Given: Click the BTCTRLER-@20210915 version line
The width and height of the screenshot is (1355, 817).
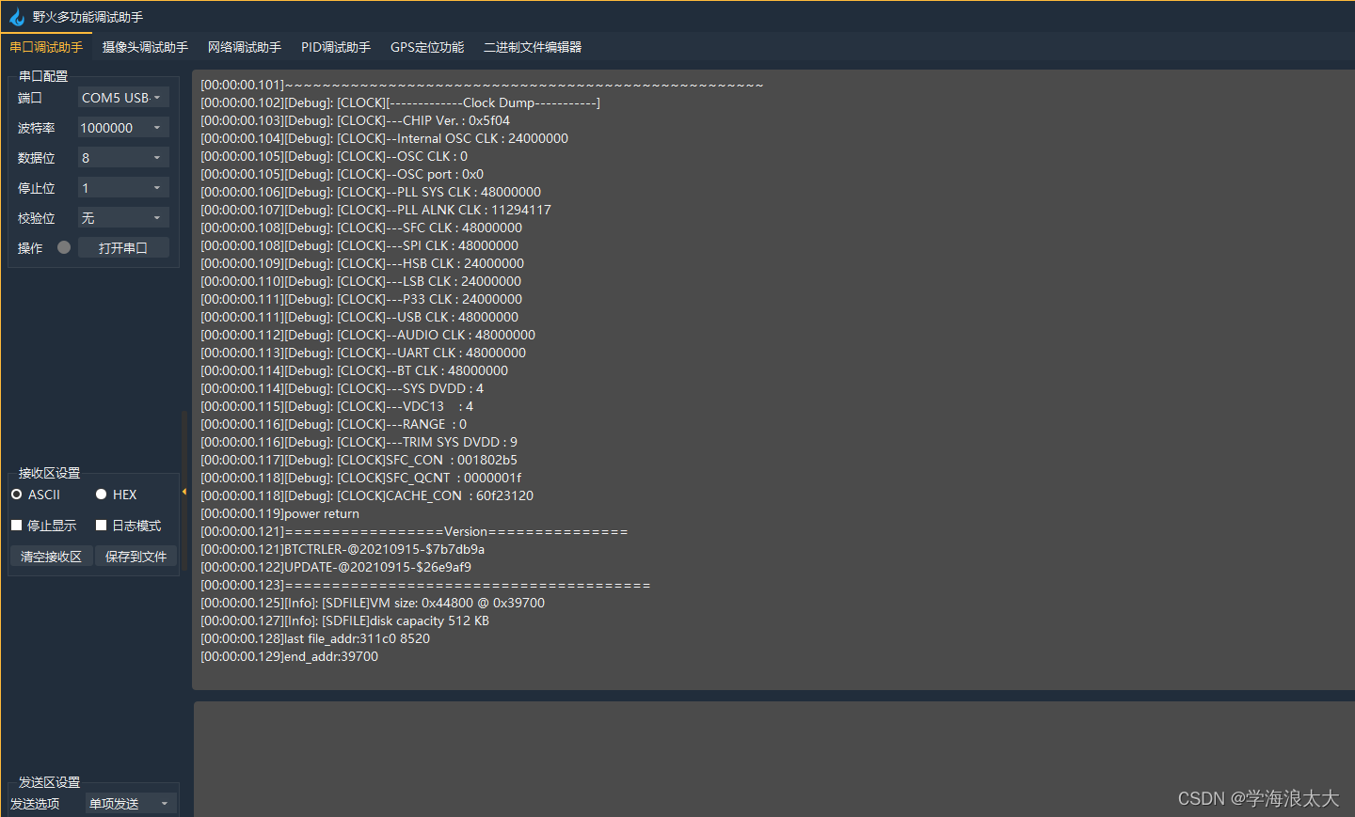Looking at the screenshot, I should coord(343,549).
